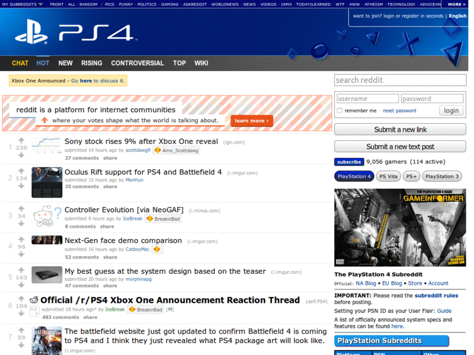Screen dimensions: 474x355
Task: Open the stock chart thumbnail
Action: pyautogui.click(x=47, y=145)
